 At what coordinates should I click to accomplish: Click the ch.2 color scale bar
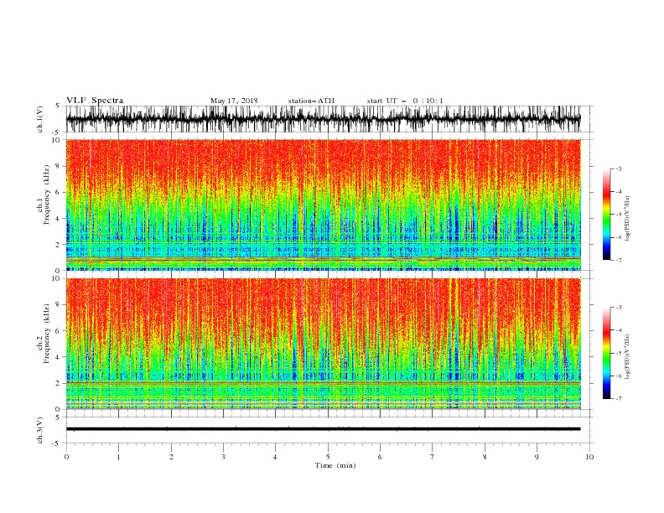coord(606,353)
